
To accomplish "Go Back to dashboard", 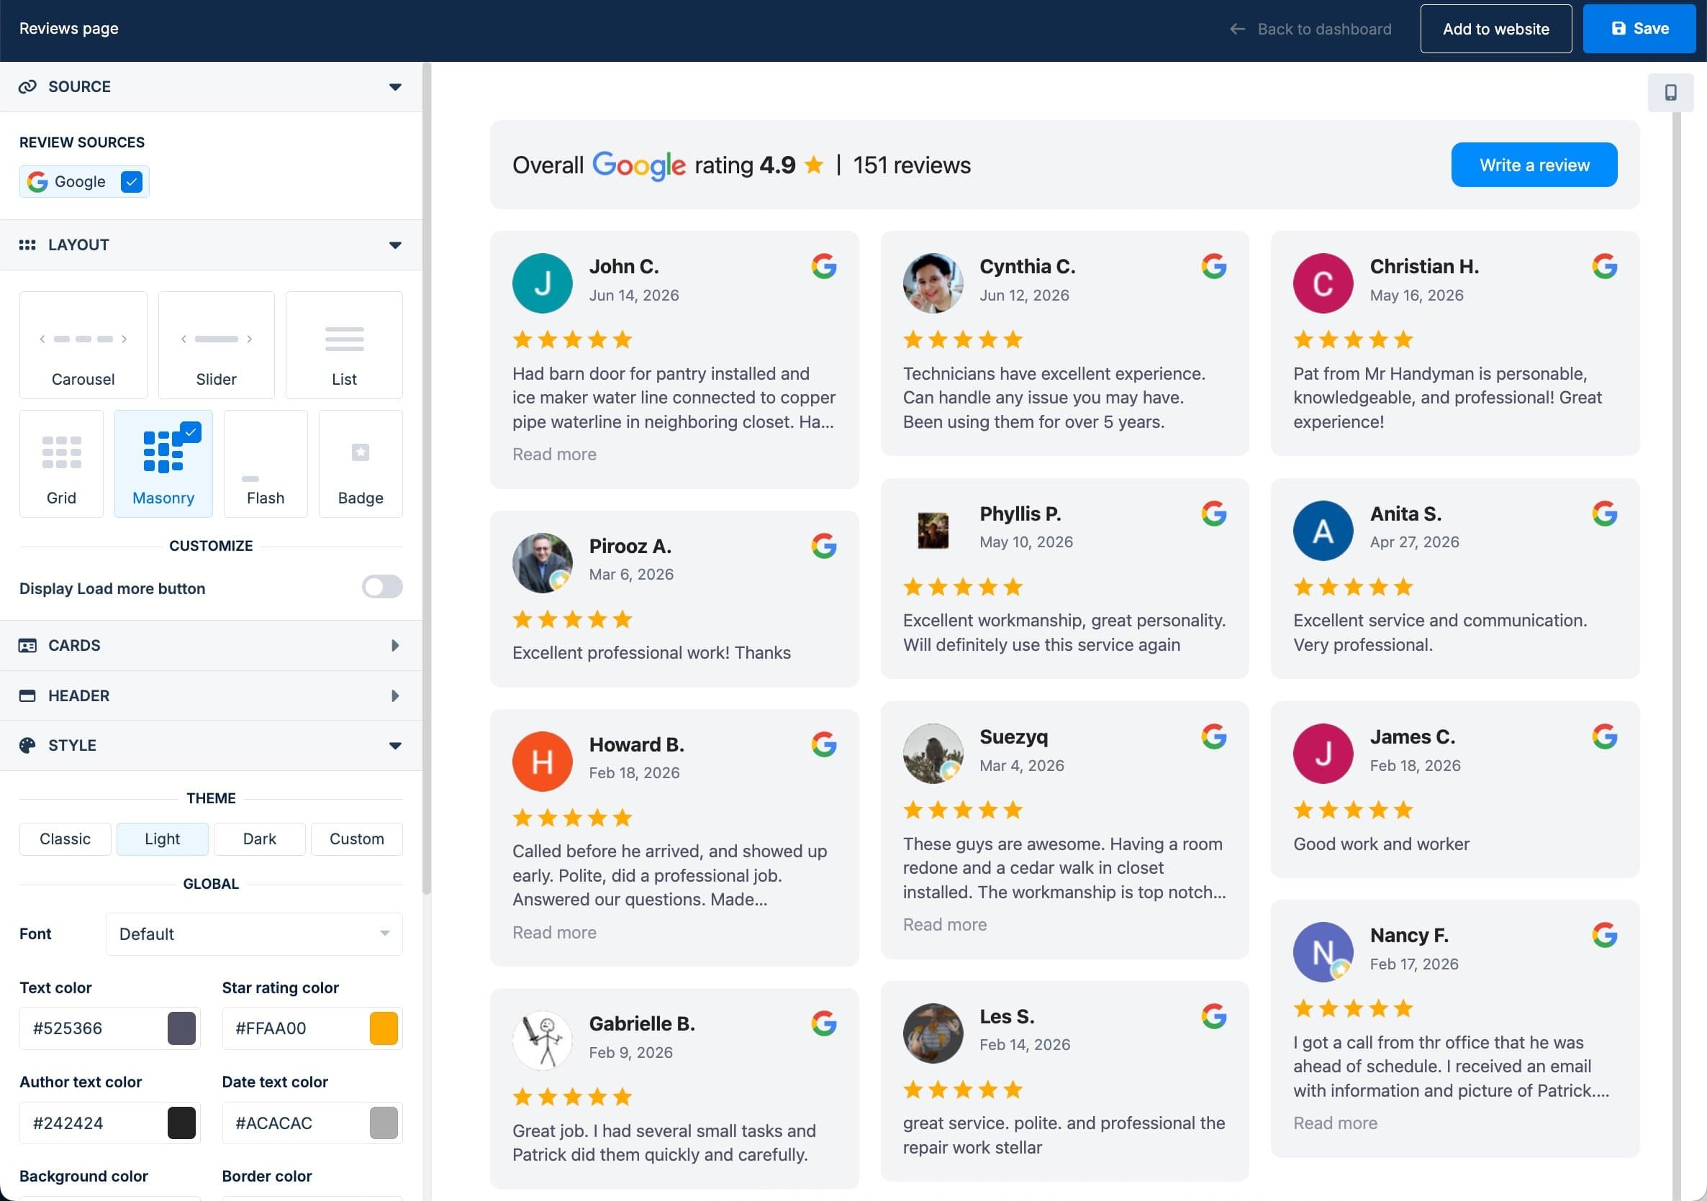I will (x=1310, y=29).
